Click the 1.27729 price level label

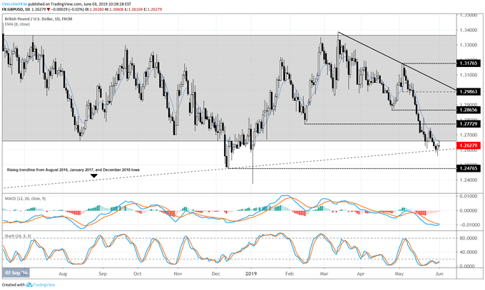point(469,124)
